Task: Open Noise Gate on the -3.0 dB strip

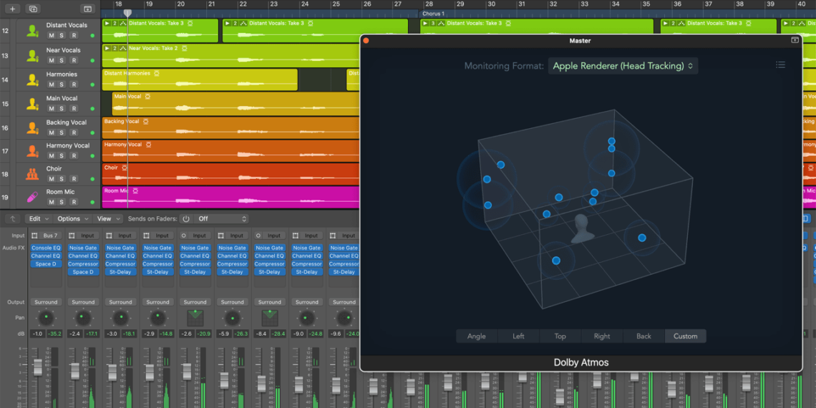Action: 120,248
